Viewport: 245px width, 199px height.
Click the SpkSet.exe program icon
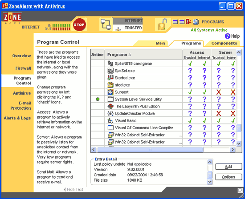(x=110, y=71)
